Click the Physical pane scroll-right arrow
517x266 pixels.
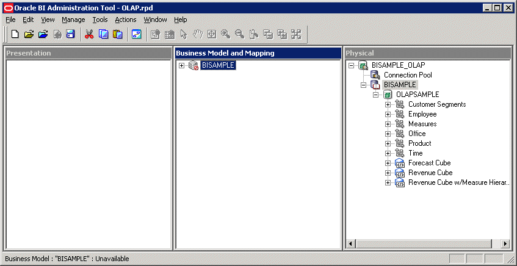point(505,244)
